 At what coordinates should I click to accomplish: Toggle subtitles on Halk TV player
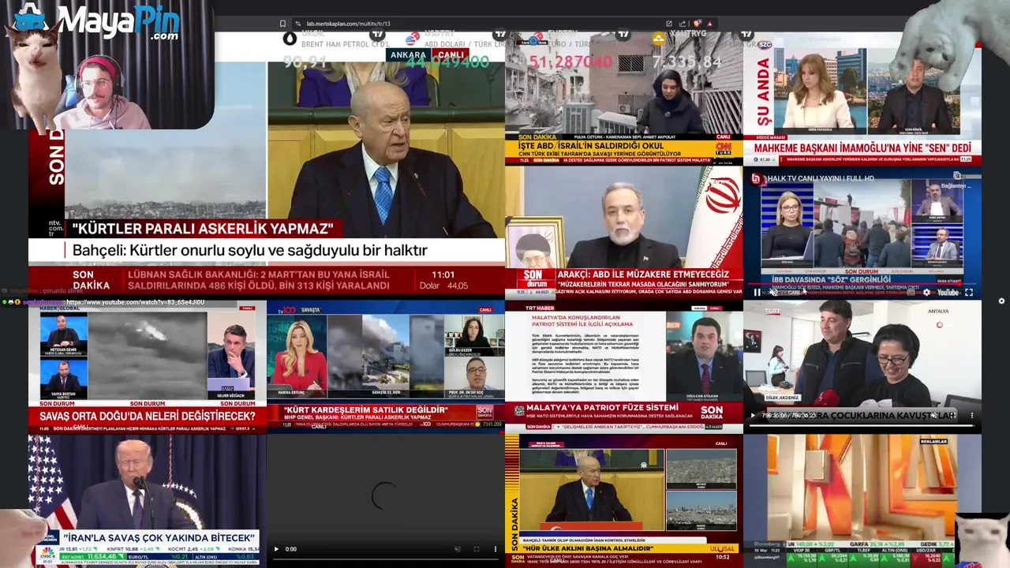click(911, 293)
